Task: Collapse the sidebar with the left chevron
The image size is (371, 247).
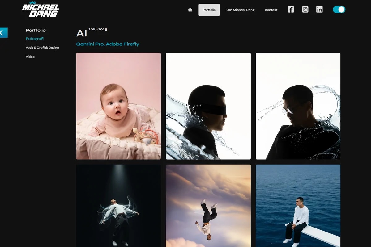Action: click(x=3, y=33)
